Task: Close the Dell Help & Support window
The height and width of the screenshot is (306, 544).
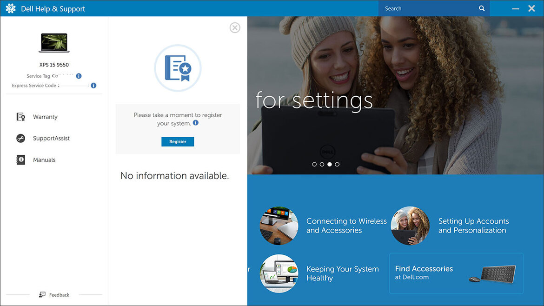Action: tap(531, 8)
